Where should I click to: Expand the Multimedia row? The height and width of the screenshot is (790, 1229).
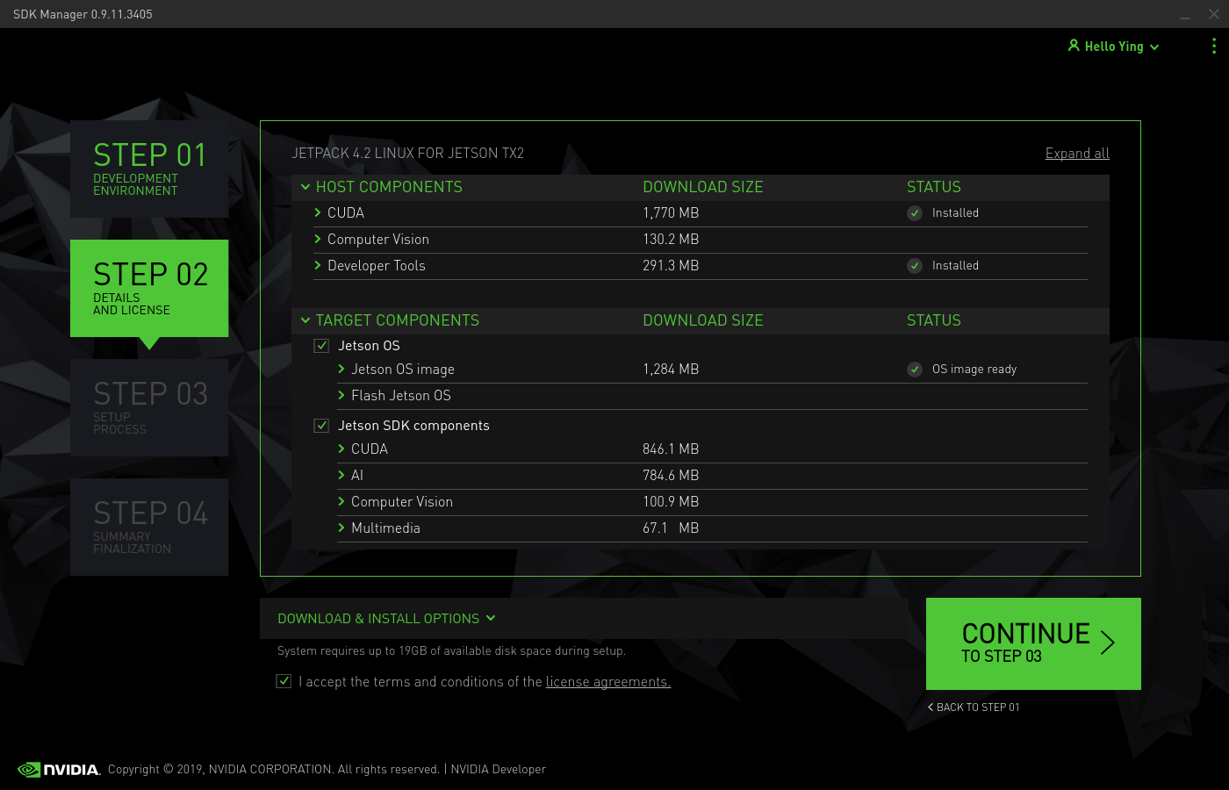(341, 528)
